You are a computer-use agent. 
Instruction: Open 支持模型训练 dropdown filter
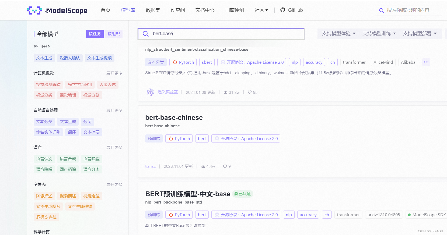379,34
